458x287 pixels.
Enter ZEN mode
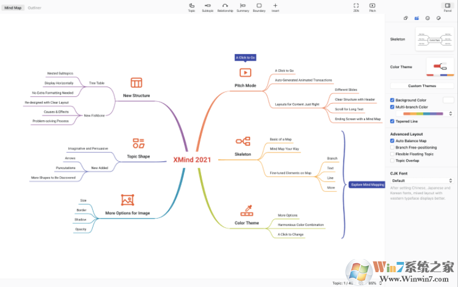pos(356,7)
